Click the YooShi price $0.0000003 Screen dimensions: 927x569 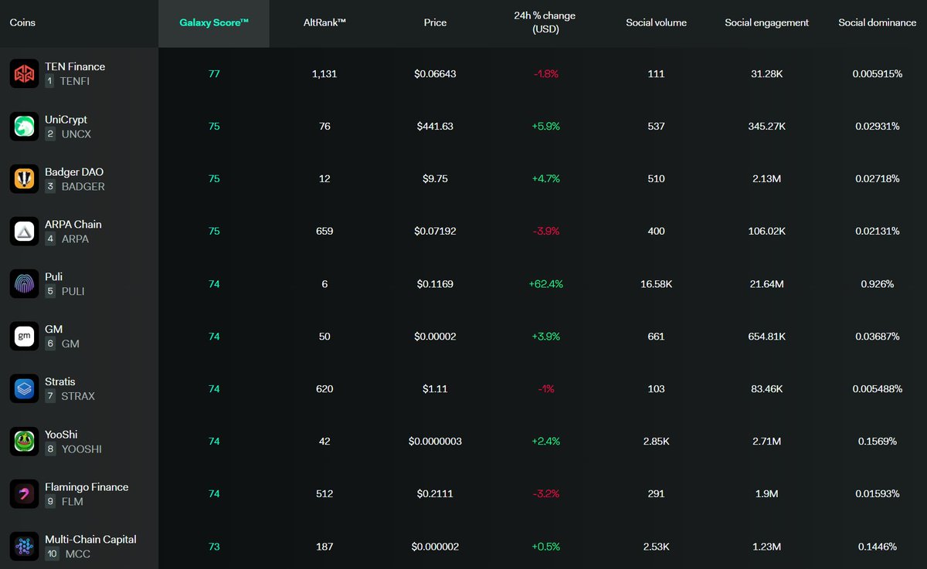point(435,442)
